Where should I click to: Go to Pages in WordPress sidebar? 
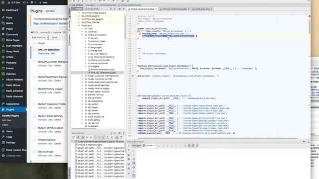9,29
